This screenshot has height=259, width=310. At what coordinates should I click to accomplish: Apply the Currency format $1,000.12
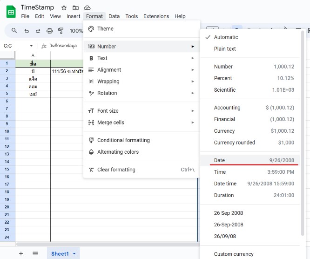pos(250,131)
